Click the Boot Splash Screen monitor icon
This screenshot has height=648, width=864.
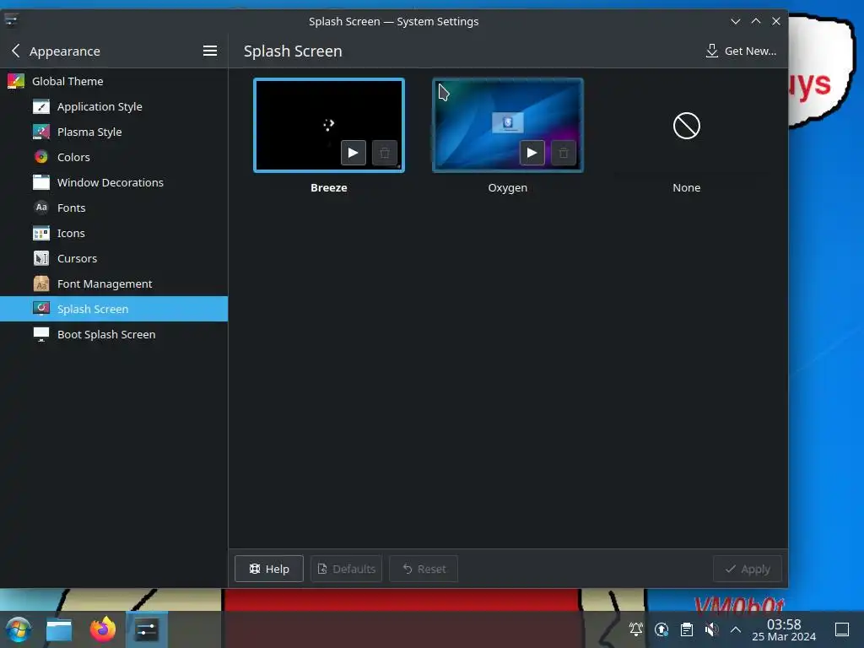[x=41, y=334]
